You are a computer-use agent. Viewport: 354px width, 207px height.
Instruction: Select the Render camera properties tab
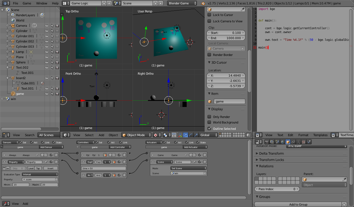(x=267, y=142)
